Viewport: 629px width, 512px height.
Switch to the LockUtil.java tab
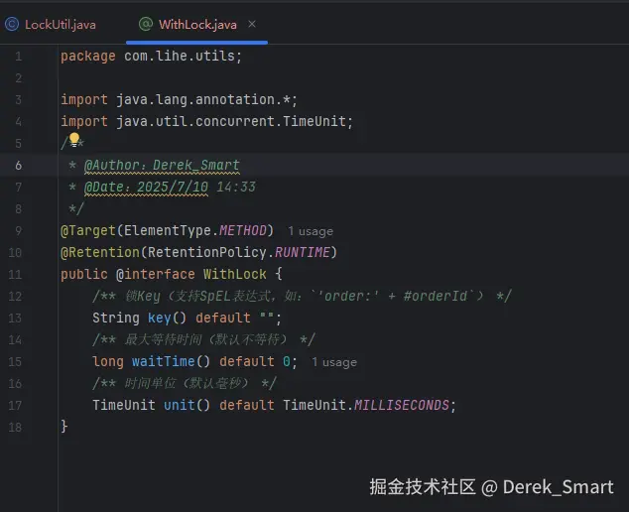point(61,25)
